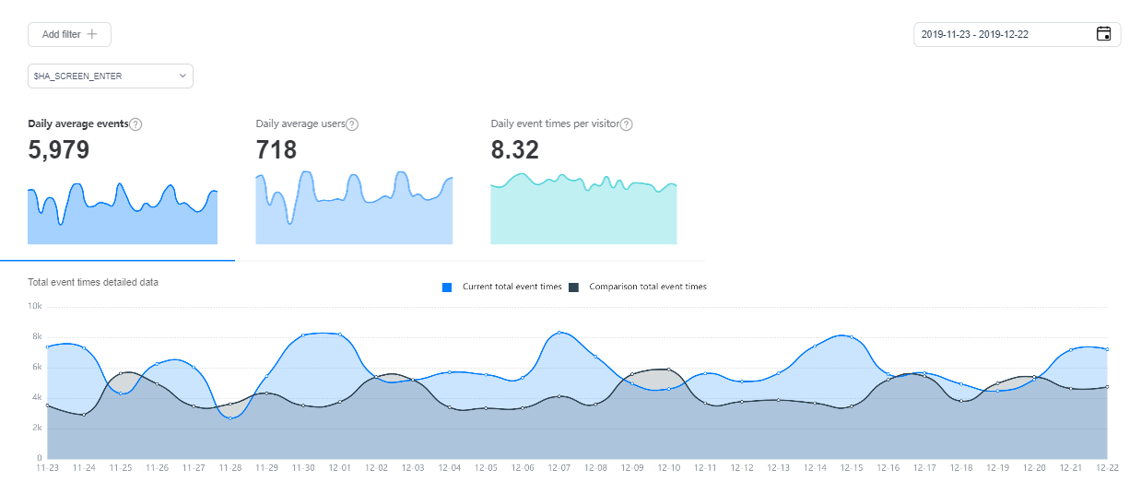Click help icon beside Daily average users
The image size is (1141, 493).
(351, 124)
